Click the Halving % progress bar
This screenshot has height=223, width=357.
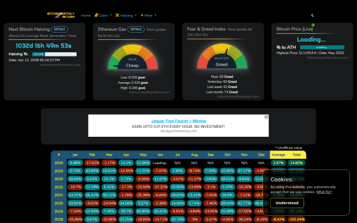tap(54, 54)
